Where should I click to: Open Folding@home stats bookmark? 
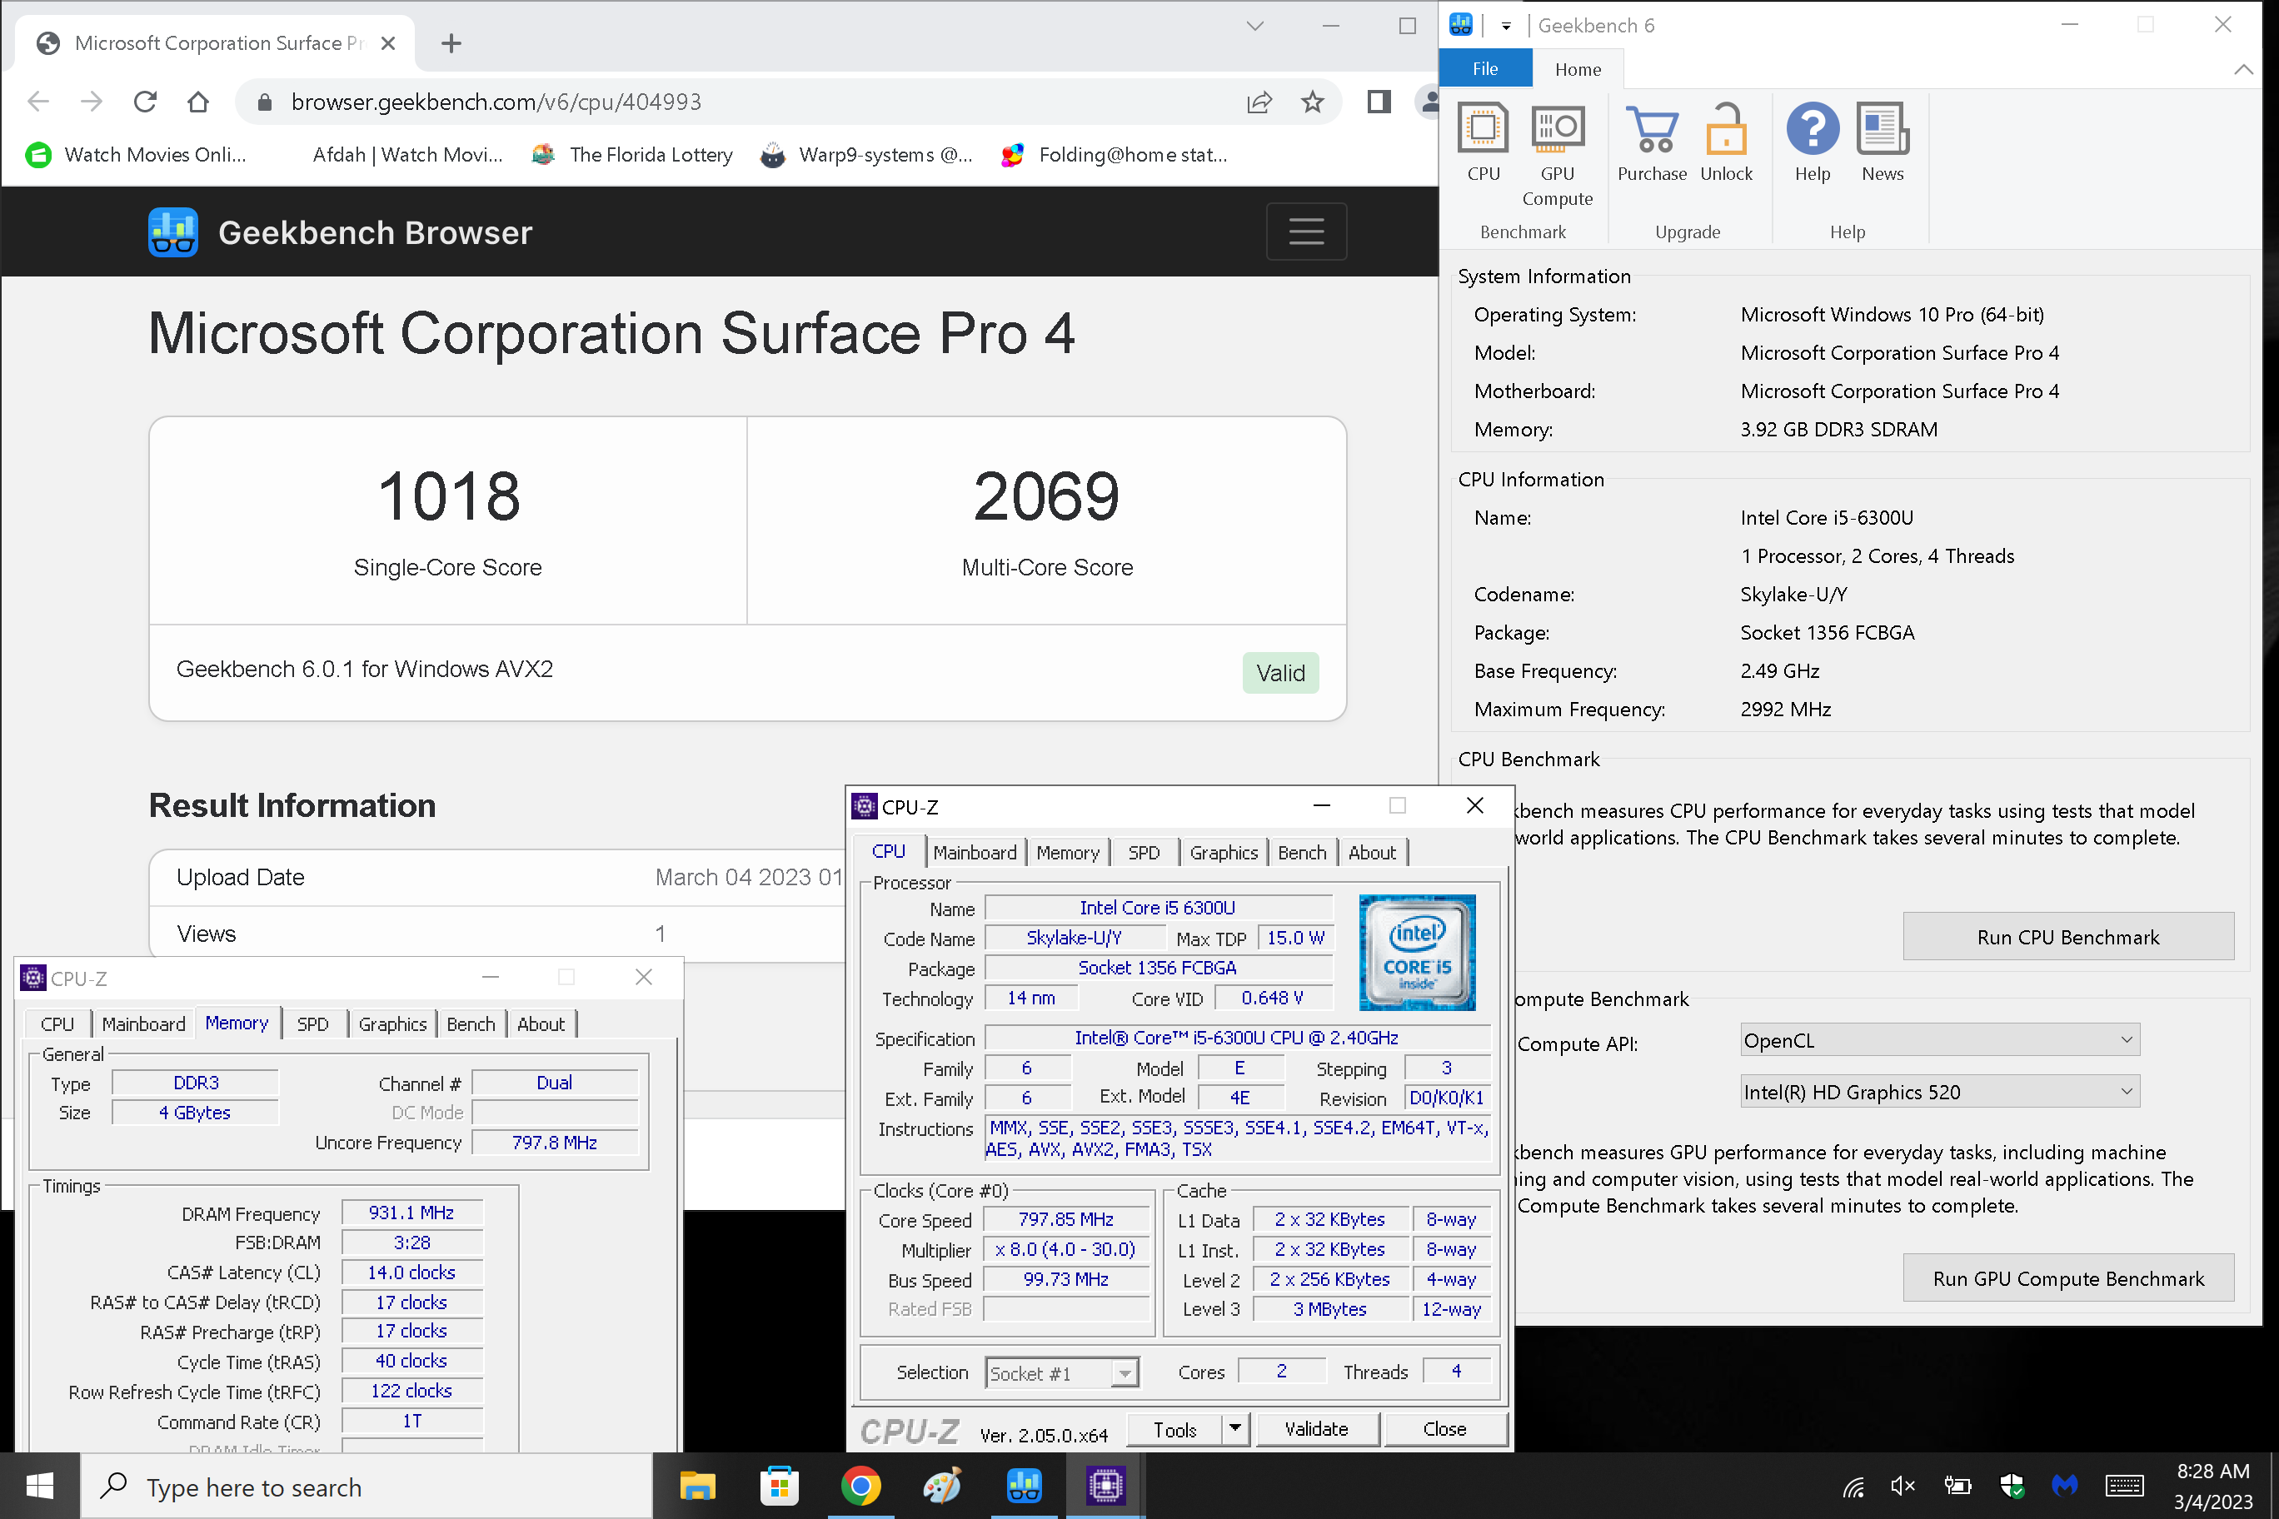click(1115, 155)
